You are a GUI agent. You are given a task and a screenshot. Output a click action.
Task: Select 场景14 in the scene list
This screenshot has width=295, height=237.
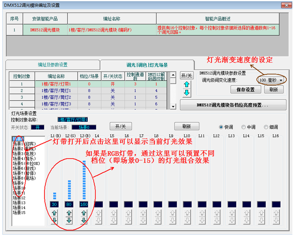(19, 208)
